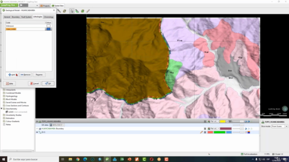
Task: Remove Oi-S from the scene list
Action: [205, 132]
